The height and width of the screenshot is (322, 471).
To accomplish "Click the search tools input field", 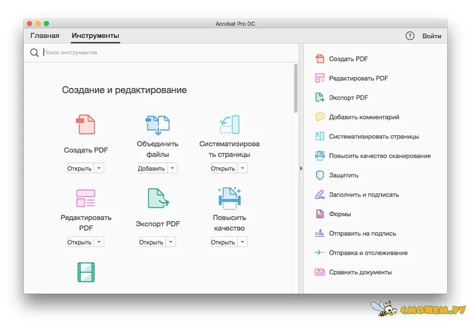I will point(99,52).
